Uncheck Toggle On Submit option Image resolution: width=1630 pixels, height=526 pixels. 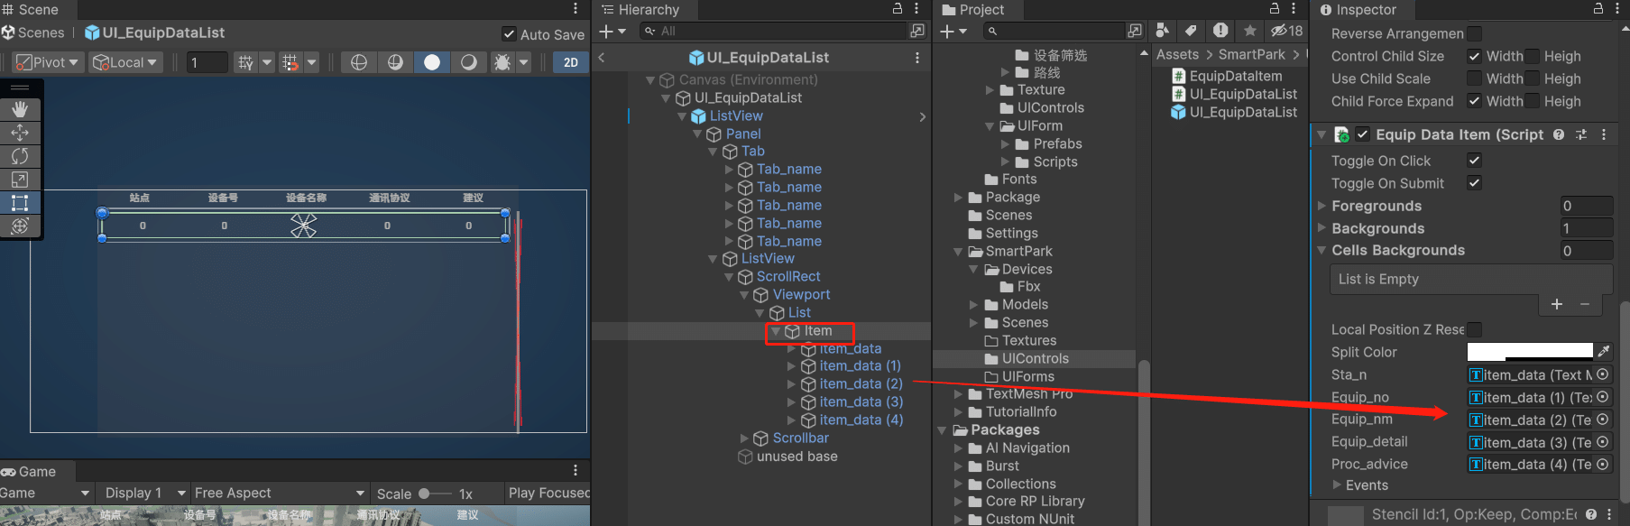(1474, 183)
